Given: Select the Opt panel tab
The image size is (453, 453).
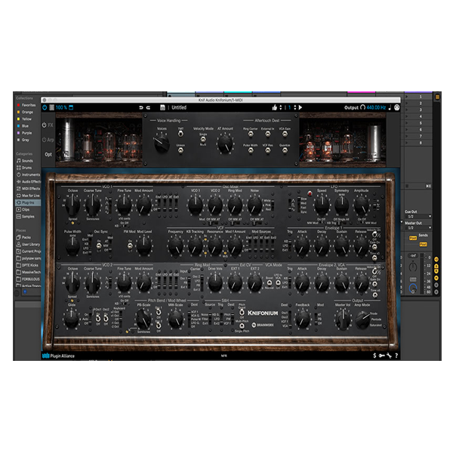Looking at the screenshot, I should coord(48,155).
